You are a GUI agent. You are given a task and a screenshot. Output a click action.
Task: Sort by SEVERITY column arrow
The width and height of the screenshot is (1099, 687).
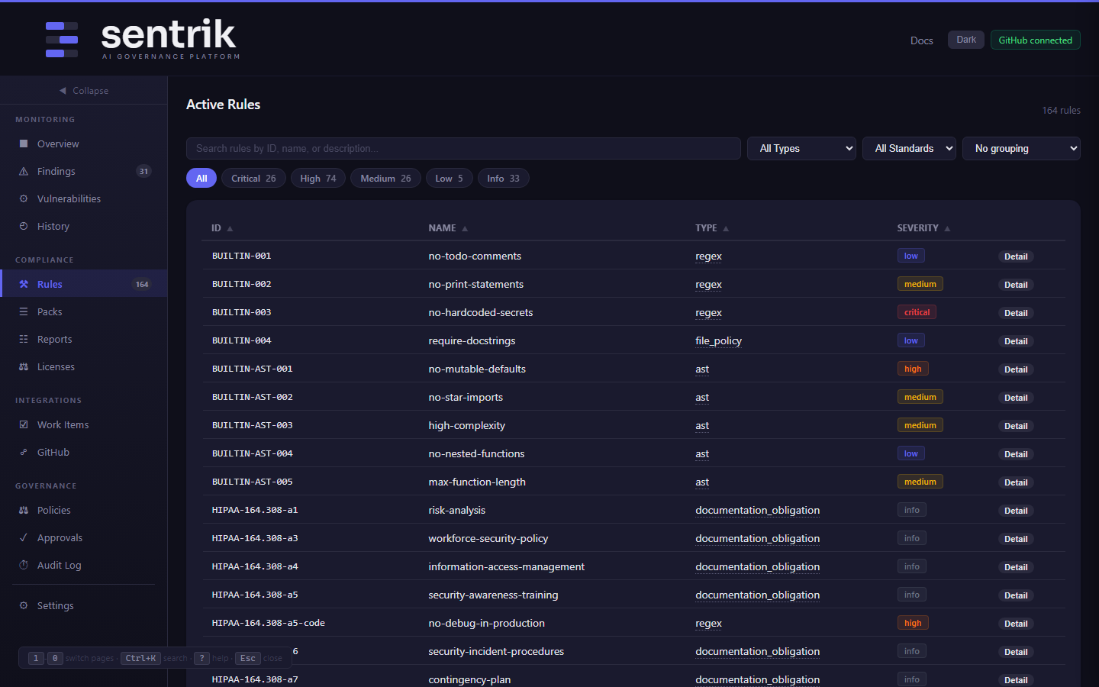tap(947, 228)
